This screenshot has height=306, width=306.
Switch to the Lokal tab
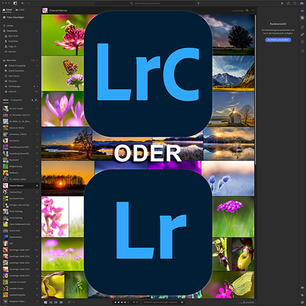pos(20,10)
